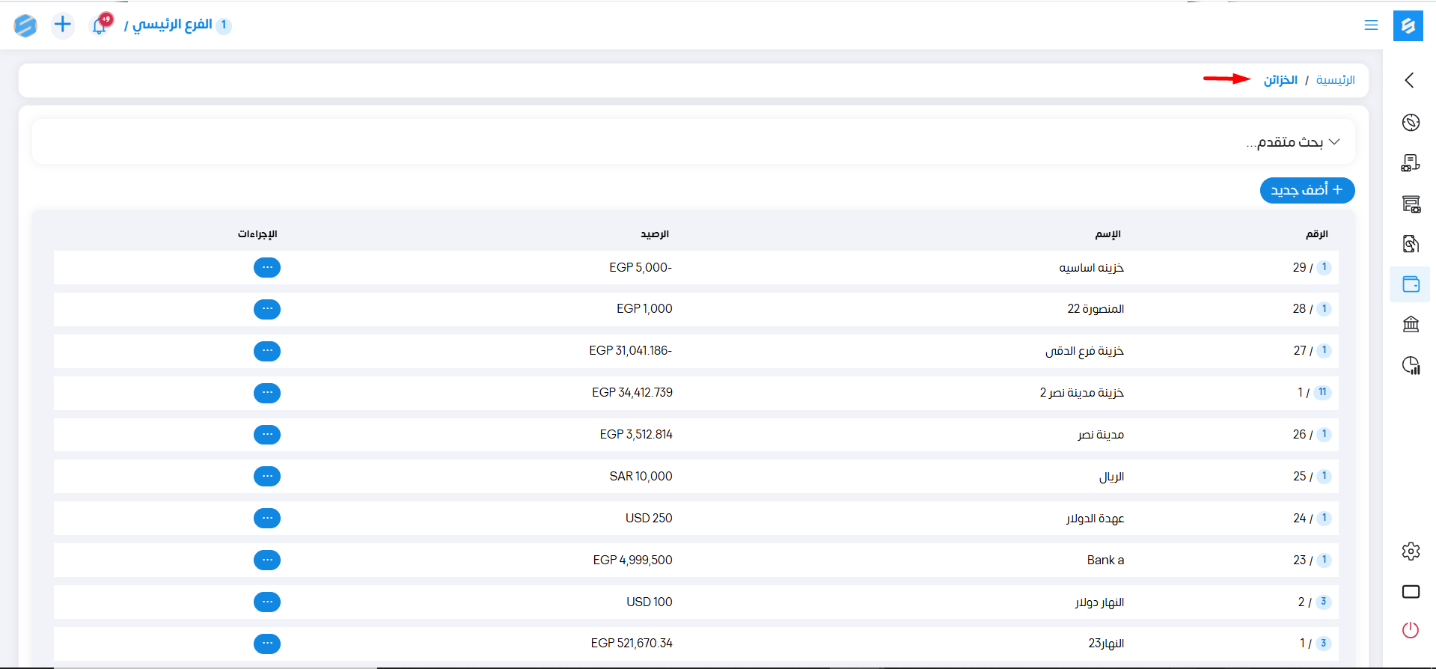Go to الرئيسية breadcrumb link

tap(1335, 80)
